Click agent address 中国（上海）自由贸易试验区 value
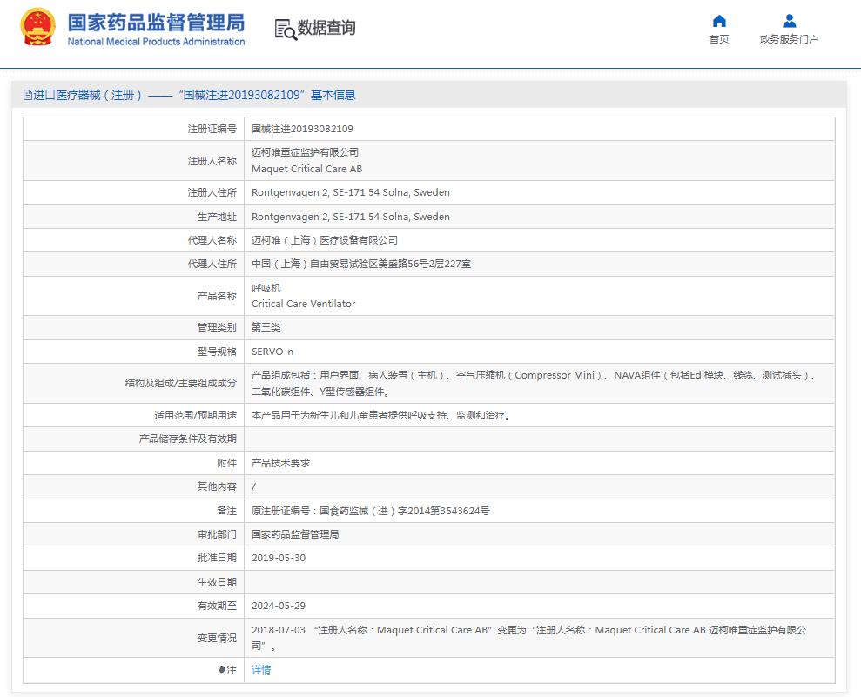The image size is (861, 697). point(360,264)
